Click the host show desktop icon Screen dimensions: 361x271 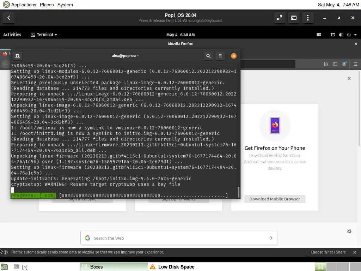click(4, 267)
